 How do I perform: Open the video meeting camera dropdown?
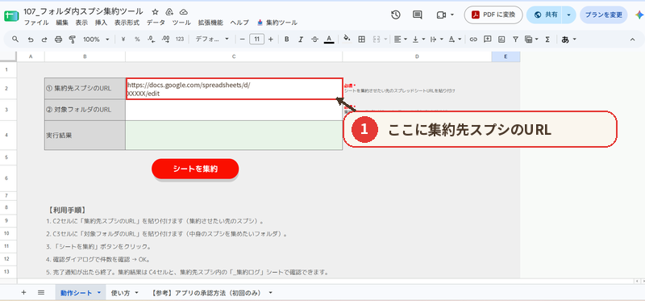pos(445,15)
